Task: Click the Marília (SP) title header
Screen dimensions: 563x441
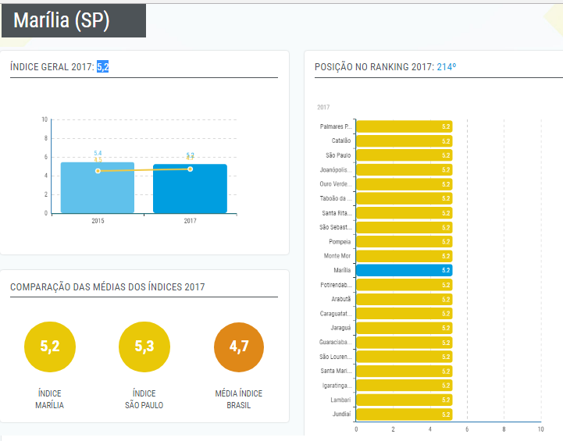Action: tap(62, 21)
